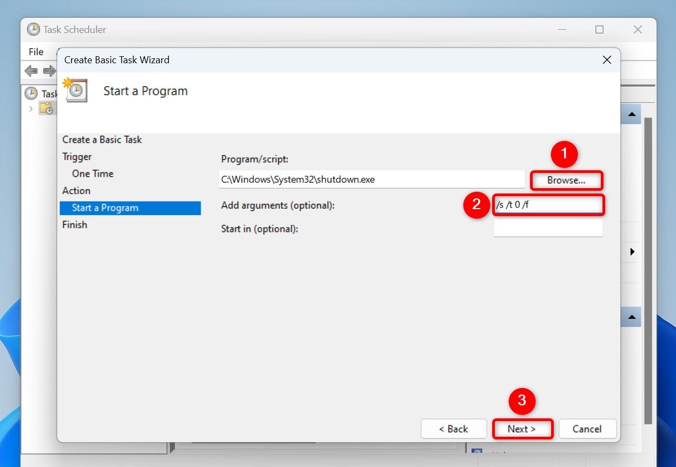The height and width of the screenshot is (467, 676).
Task: Click the Task Scheduler title bar icon
Action: [34, 30]
